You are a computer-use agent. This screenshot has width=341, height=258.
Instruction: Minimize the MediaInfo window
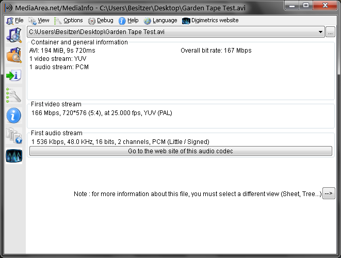(292, 5)
